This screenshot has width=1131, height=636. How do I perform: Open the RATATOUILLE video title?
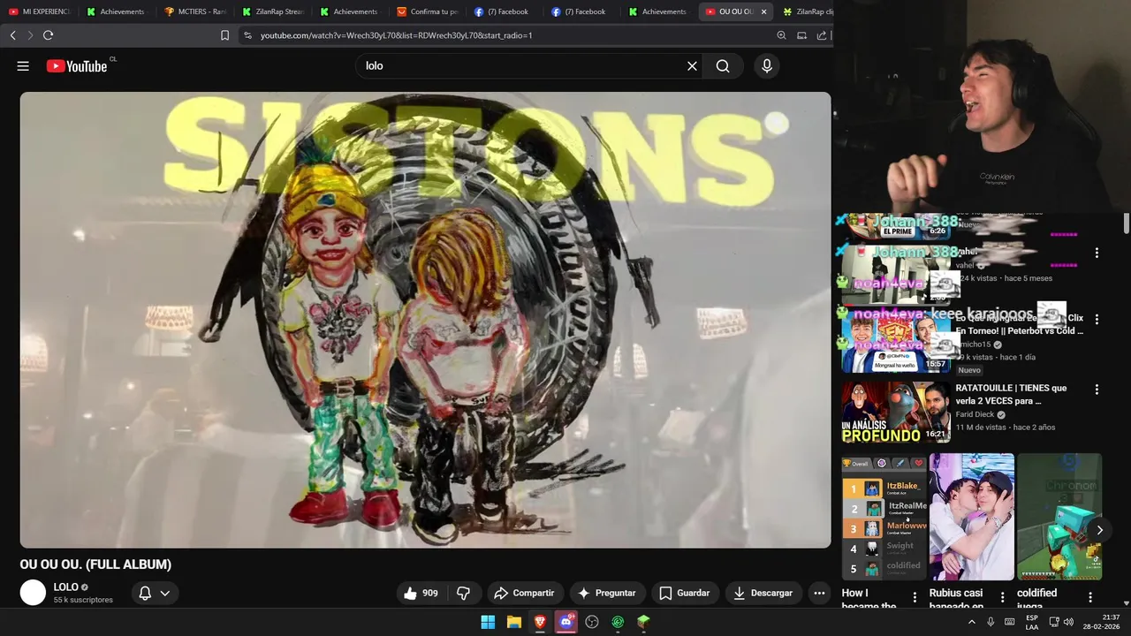pyautogui.click(x=1011, y=394)
